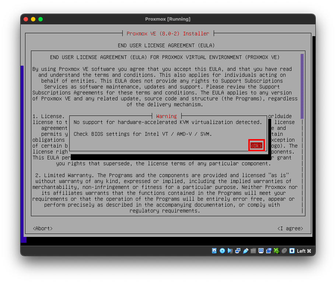Select the Abort option in installer
This screenshot has width=336, height=283.
point(43,228)
